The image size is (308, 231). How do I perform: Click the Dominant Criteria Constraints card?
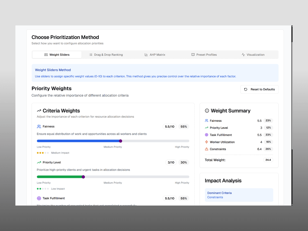pyautogui.click(x=239, y=195)
